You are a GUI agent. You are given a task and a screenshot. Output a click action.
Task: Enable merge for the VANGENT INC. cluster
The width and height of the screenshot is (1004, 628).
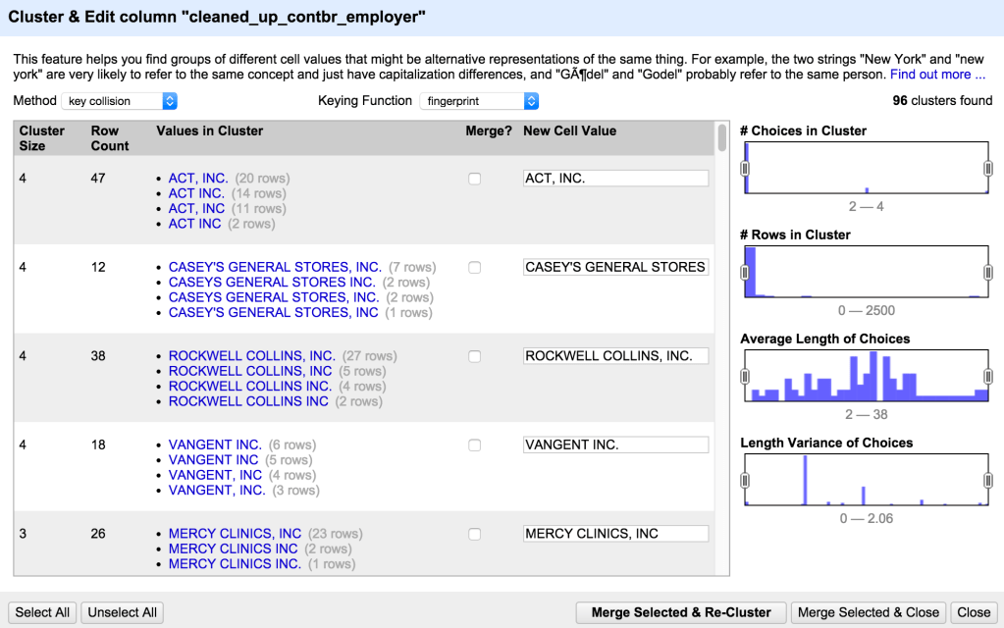tap(474, 445)
